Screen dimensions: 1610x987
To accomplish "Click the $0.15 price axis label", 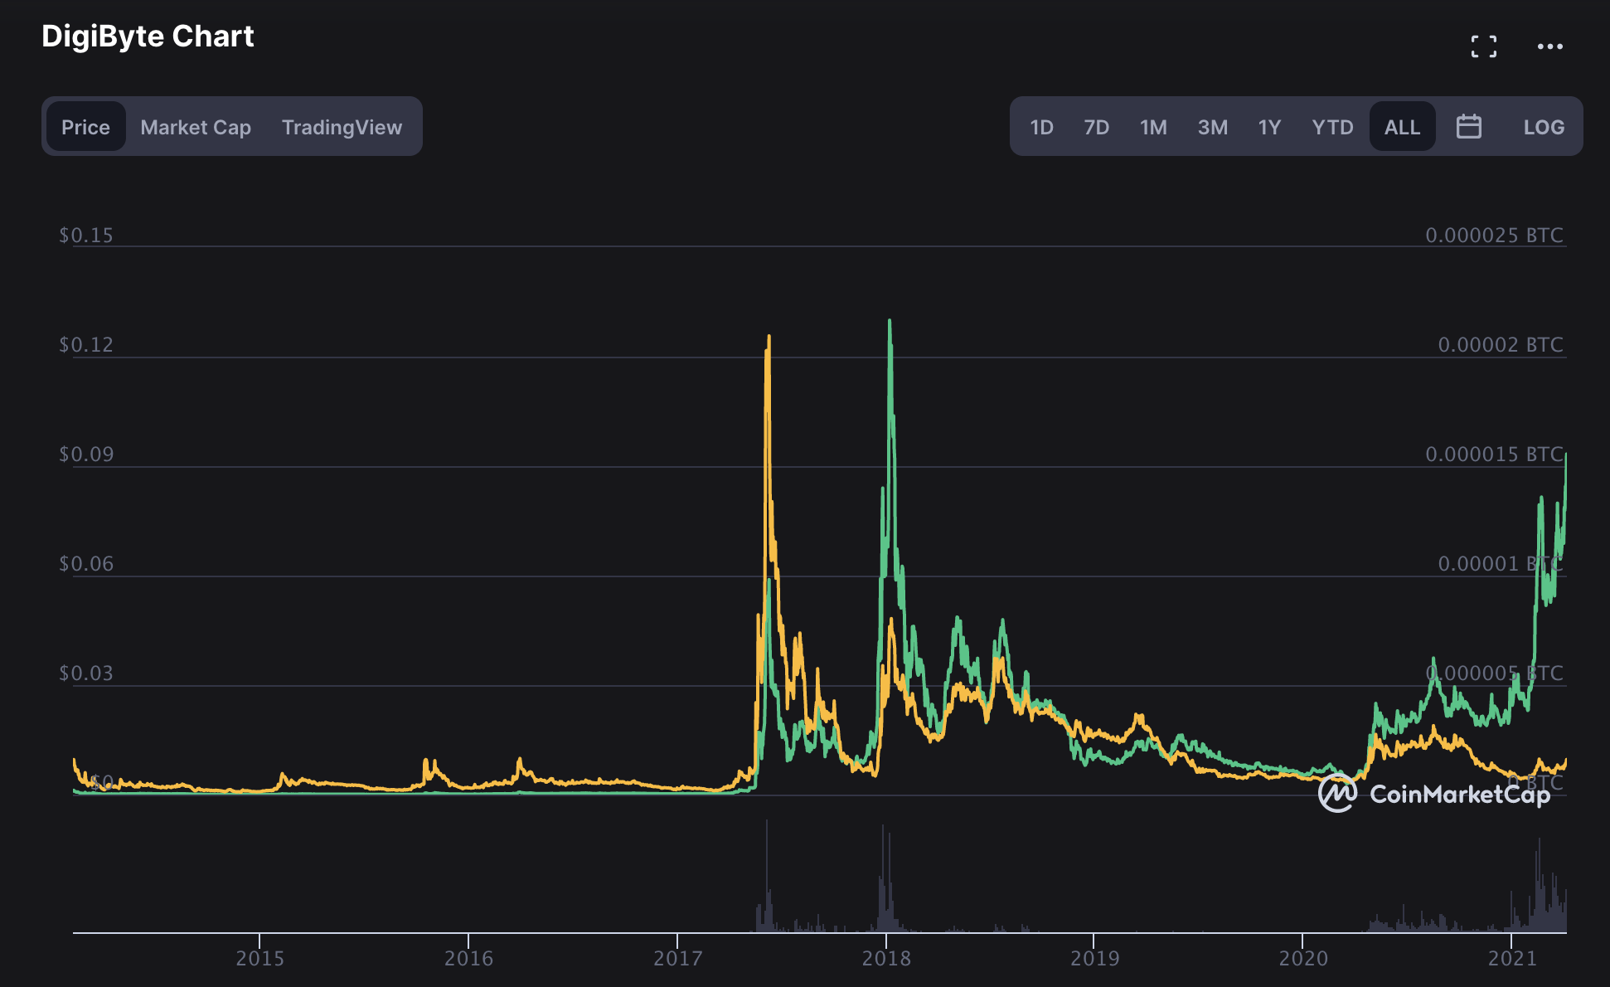I will tap(86, 236).
